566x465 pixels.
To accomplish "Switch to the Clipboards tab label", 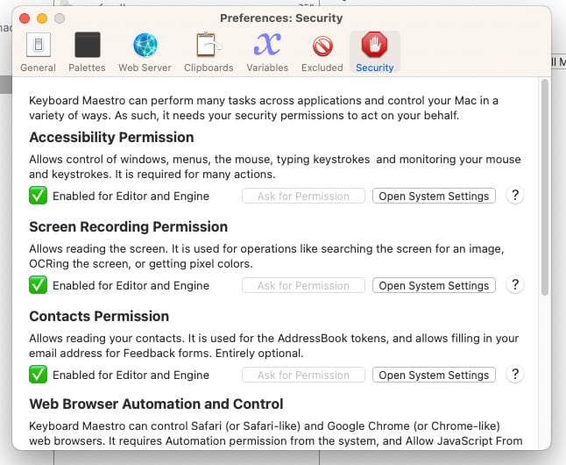I will [x=209, y=68].
